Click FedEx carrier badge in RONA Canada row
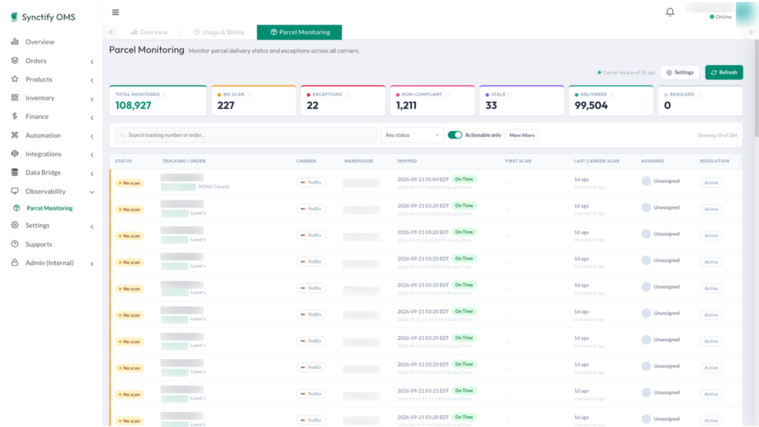Image resolution: width=759 pixels, height=427 pixels. click(311, 182)
